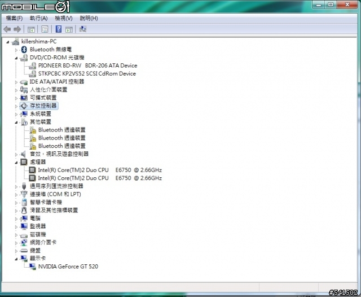Screen dimensions: 361x297
Task: Select the STKPCBC KP2VS52 SCSI CdRom Device text
Action: (87, 74)
